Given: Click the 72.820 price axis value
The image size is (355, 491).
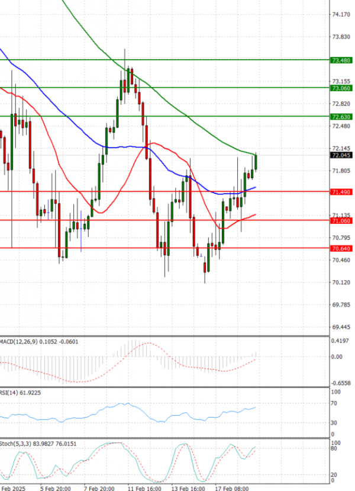Looking at the screenshot, I should click(341, 104).
